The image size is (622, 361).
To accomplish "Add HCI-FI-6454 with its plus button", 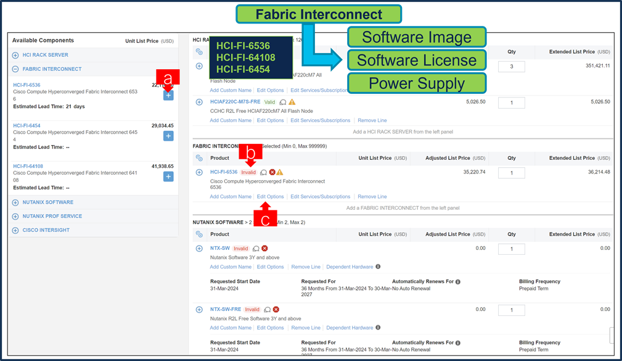I will pos(168,136).
